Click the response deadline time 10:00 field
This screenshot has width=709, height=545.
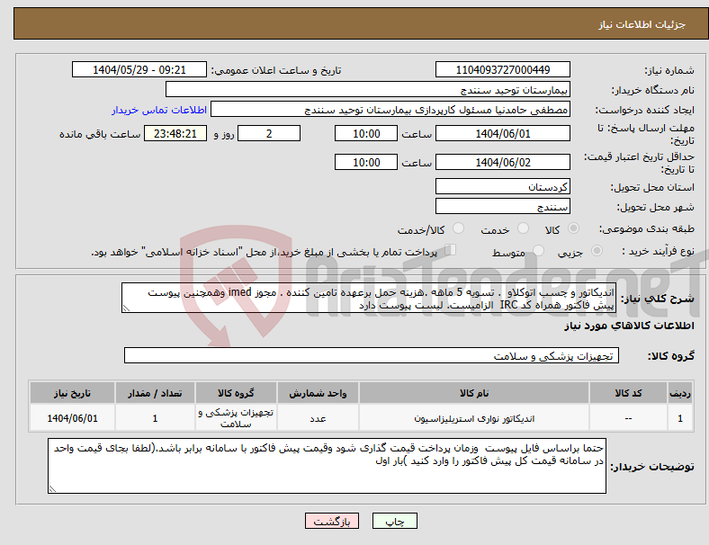point(366,133)
